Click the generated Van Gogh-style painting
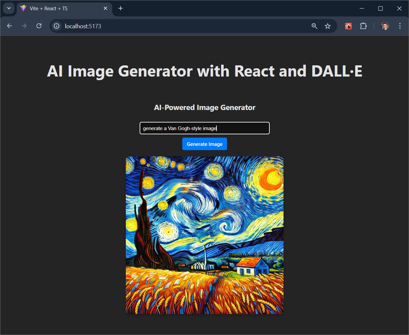The height and width of the screenshot is (335, 409). click(204, 235)
